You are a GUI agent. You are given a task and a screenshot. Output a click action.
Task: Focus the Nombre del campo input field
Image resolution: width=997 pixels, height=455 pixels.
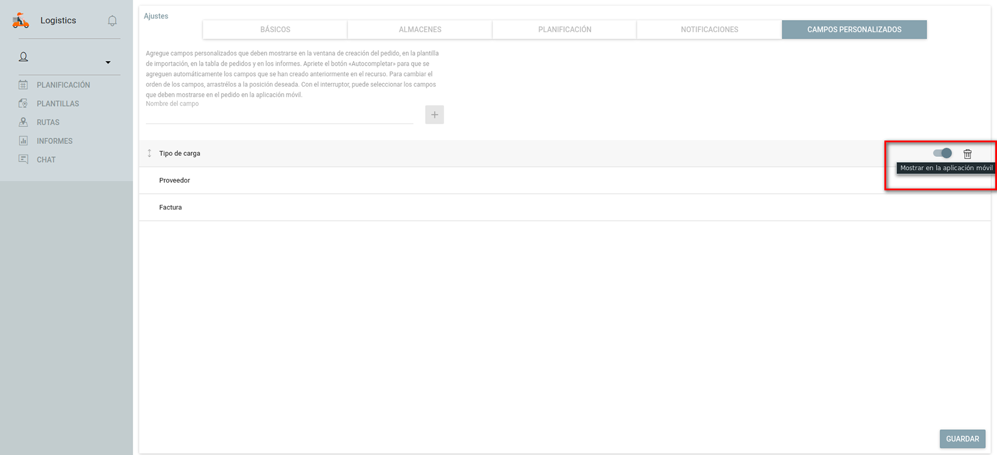279,116
